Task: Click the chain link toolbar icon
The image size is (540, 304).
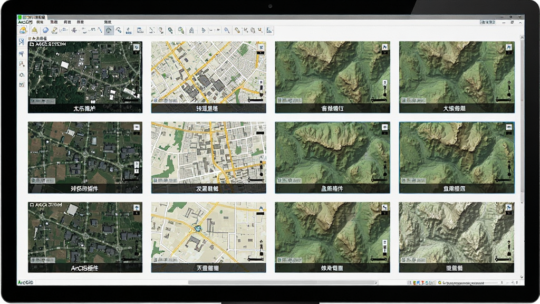Action: (238, 30)
